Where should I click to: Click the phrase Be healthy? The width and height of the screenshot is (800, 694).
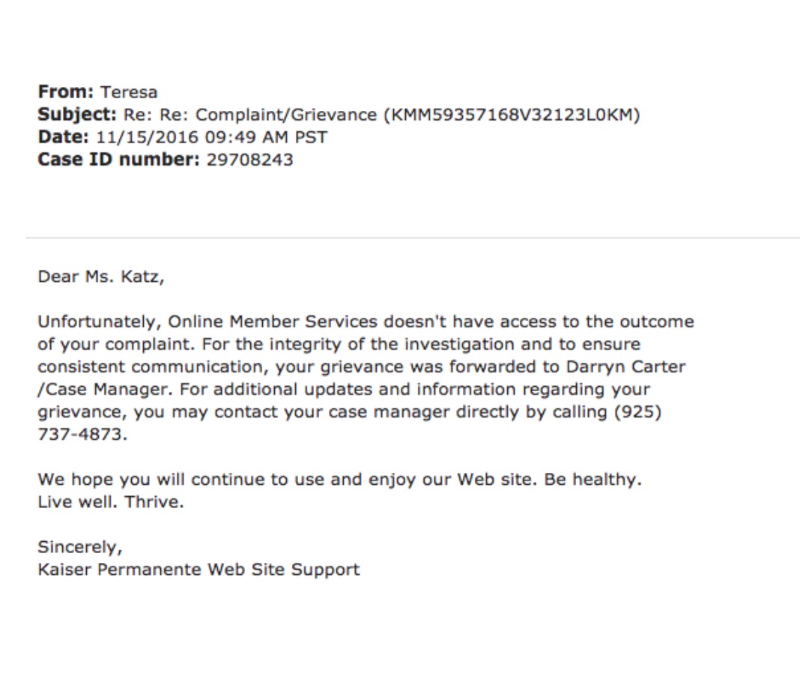593,480
